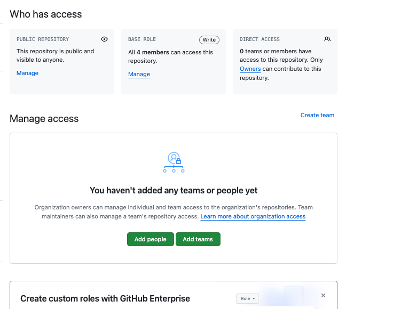Open Learn more about organization access link

[253, 217]
